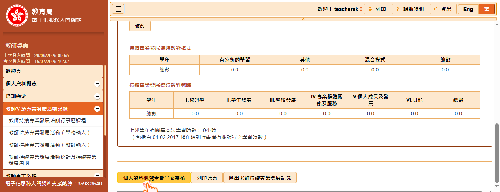Screen dimensions: 500x192
Task: Click 上次登入時間 timestamp
Action: click(36, 55)
